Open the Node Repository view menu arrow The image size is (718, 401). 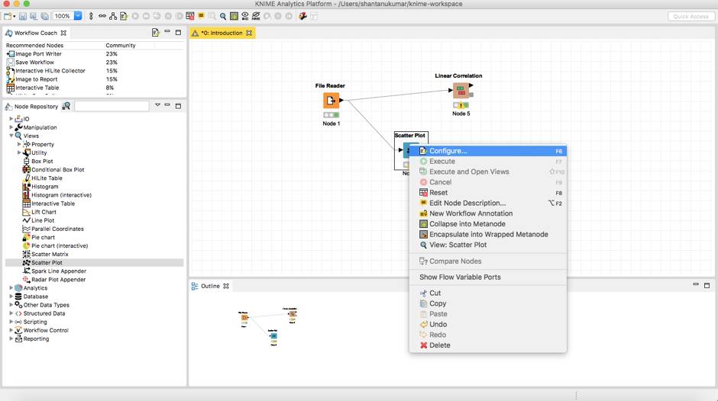click(x=157, y=104)
